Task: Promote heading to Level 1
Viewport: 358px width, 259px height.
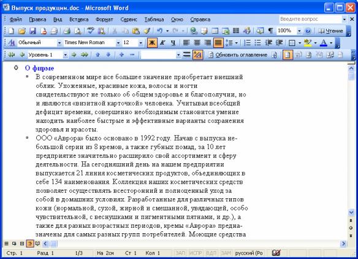Action: point(12,55)
